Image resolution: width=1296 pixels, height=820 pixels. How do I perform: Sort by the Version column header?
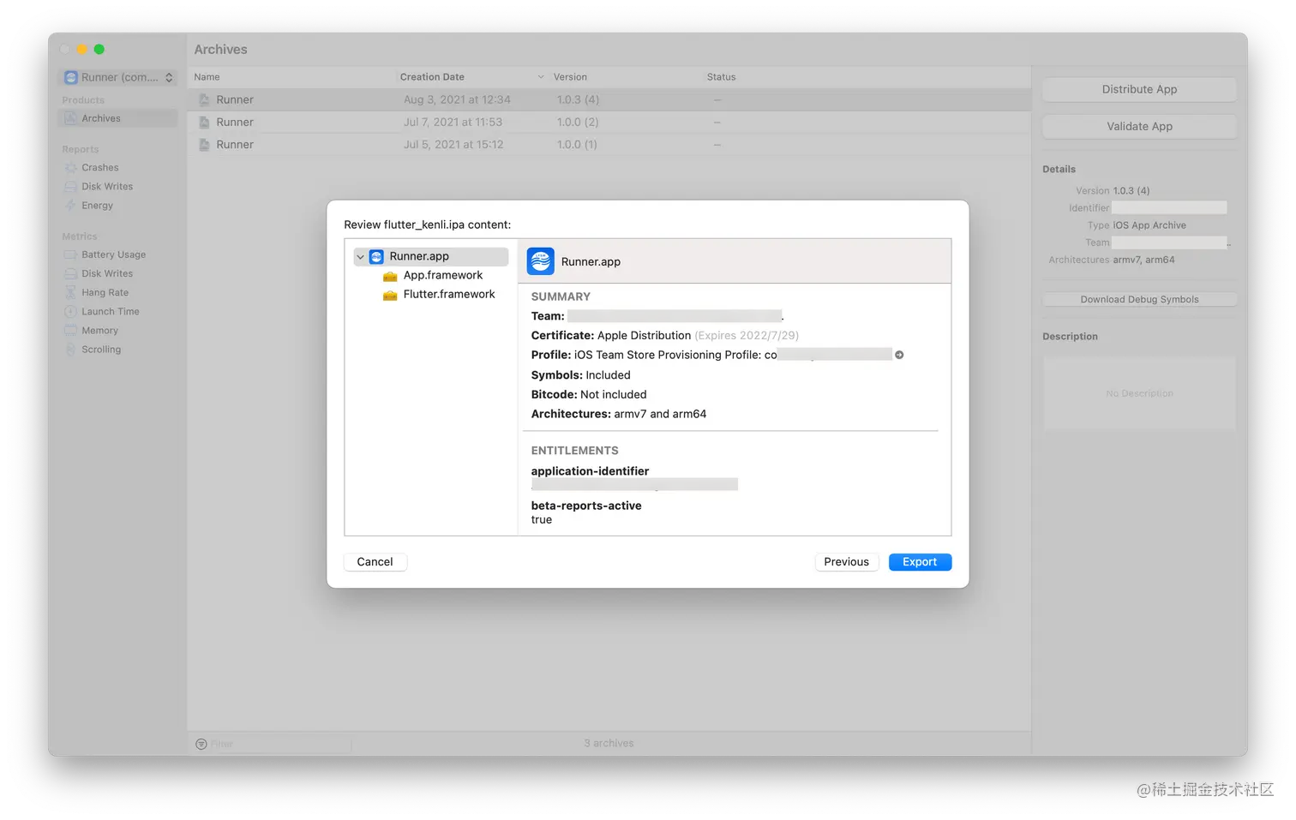[625, 77]
